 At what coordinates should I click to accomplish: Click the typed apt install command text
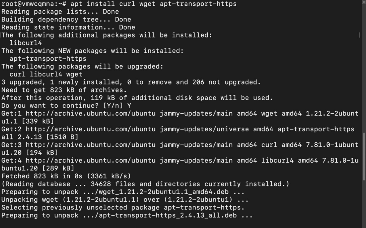[x=153, y=4]
